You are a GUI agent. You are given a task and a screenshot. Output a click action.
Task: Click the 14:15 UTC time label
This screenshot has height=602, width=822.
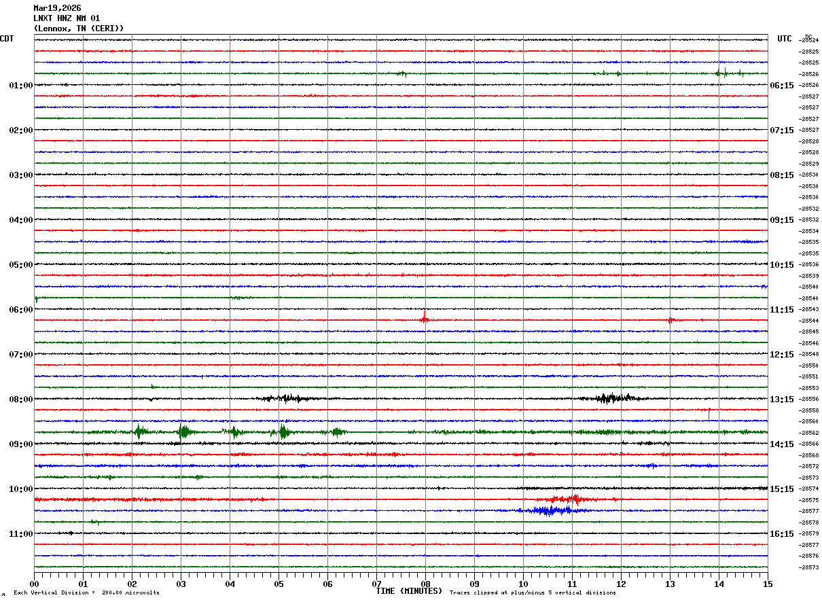click(x=782, y=444)
